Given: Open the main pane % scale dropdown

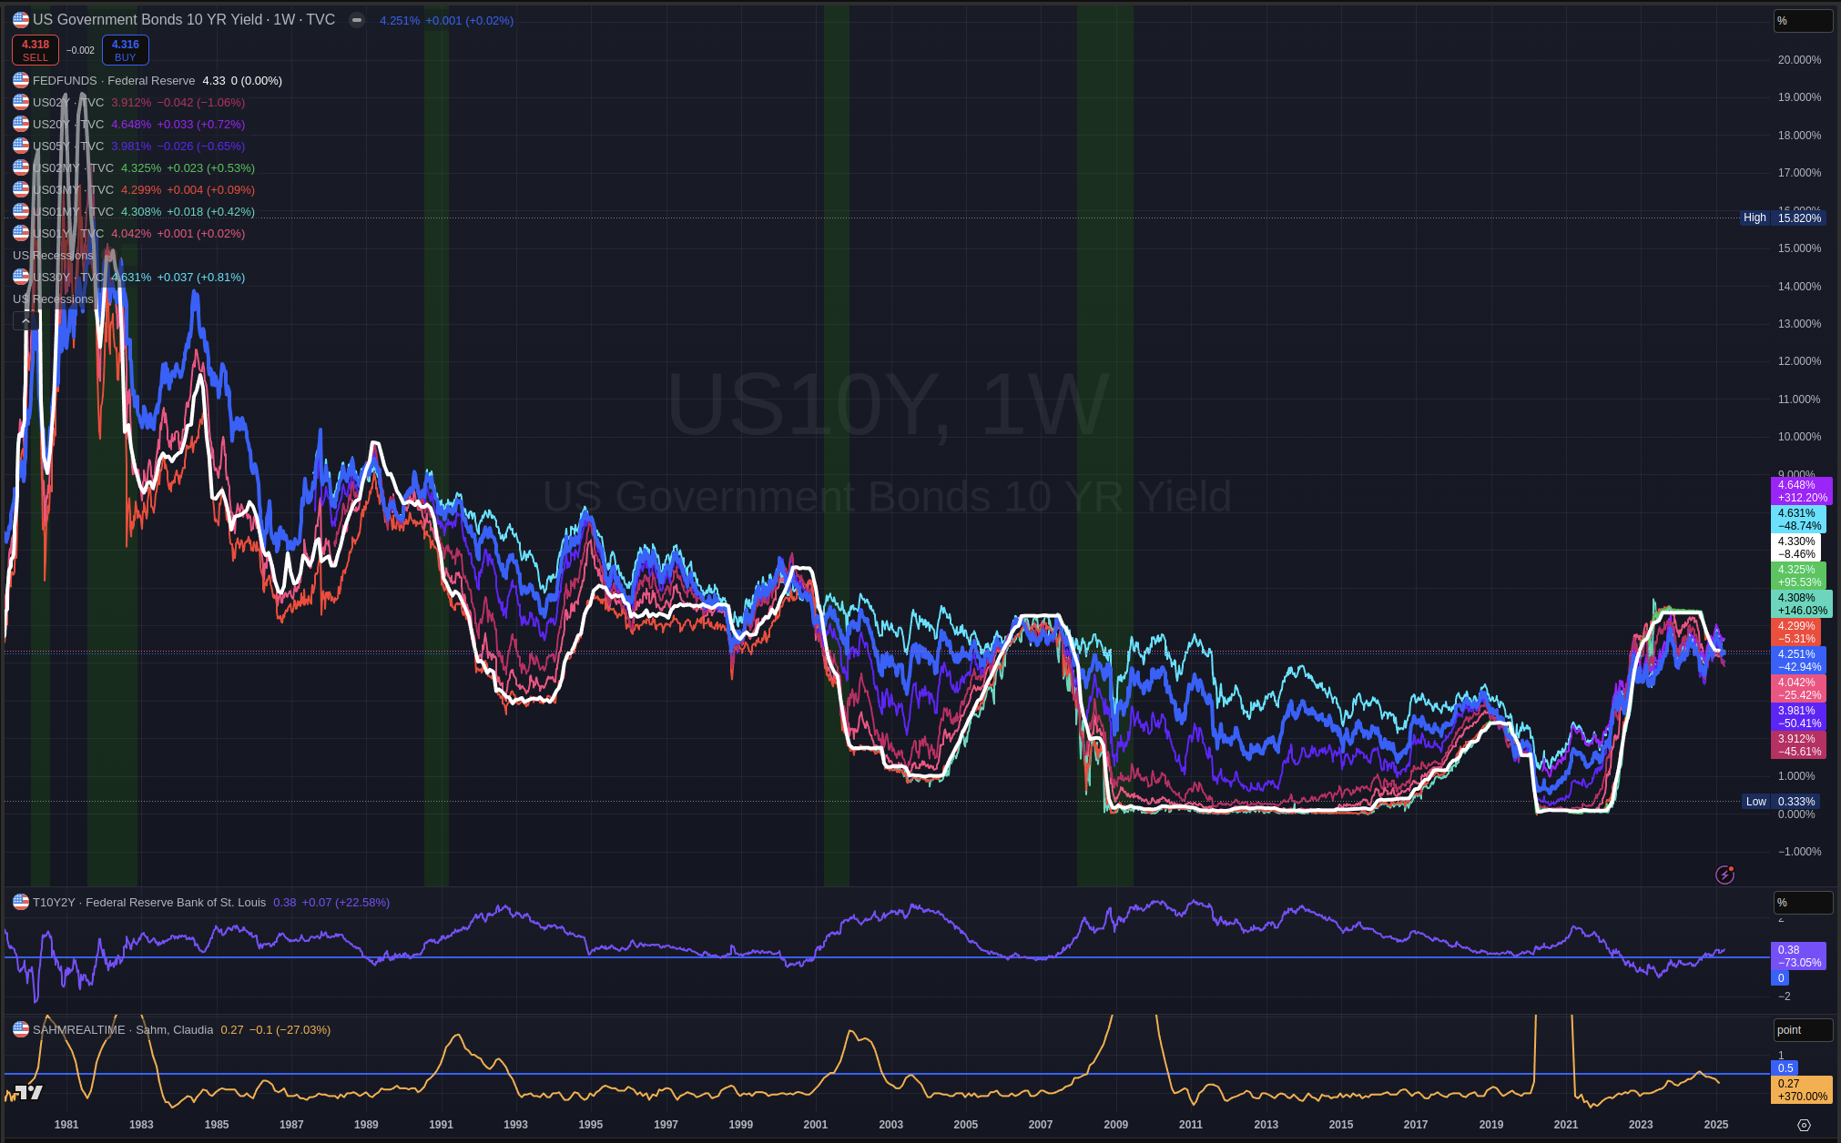Looking at the screenshot, I should tap(1802, 21).
